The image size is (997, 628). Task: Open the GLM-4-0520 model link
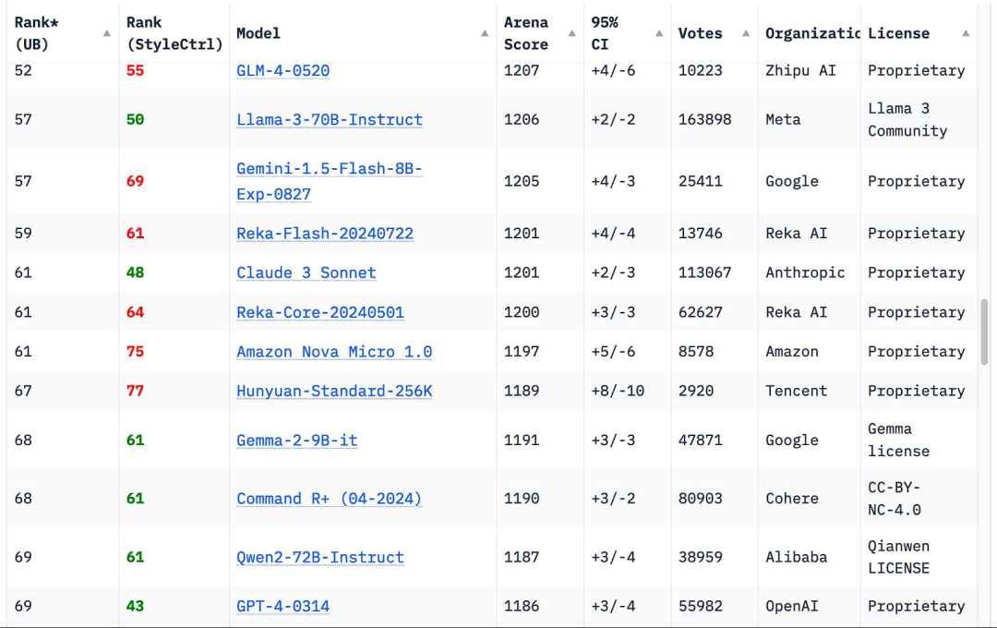pyautogui.click(x=283, y=70)
